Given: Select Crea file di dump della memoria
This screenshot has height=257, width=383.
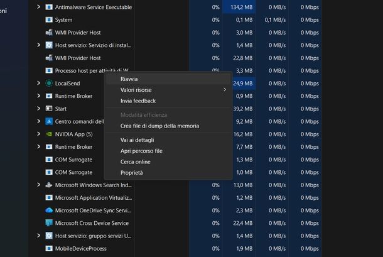Looking at the screenshot, I should 168,126.
